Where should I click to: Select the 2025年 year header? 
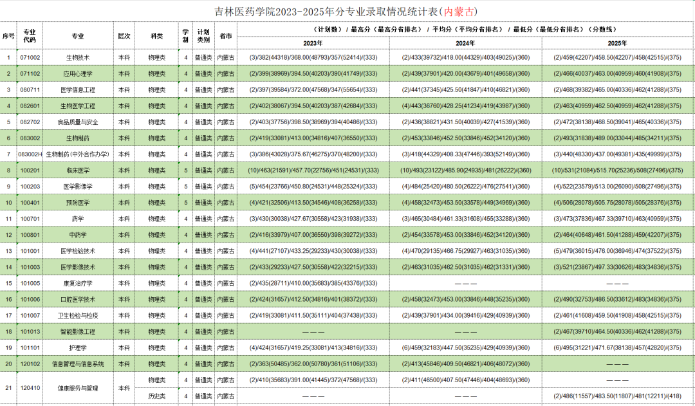pos(618,43)
